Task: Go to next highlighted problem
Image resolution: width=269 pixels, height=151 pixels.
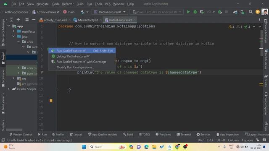Action: tap(260, 27)
